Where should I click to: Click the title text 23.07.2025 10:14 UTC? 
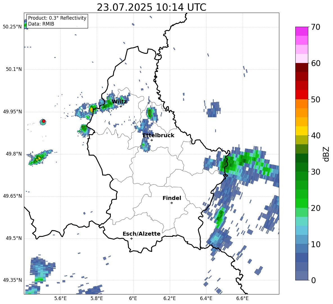tap(151, 7)
